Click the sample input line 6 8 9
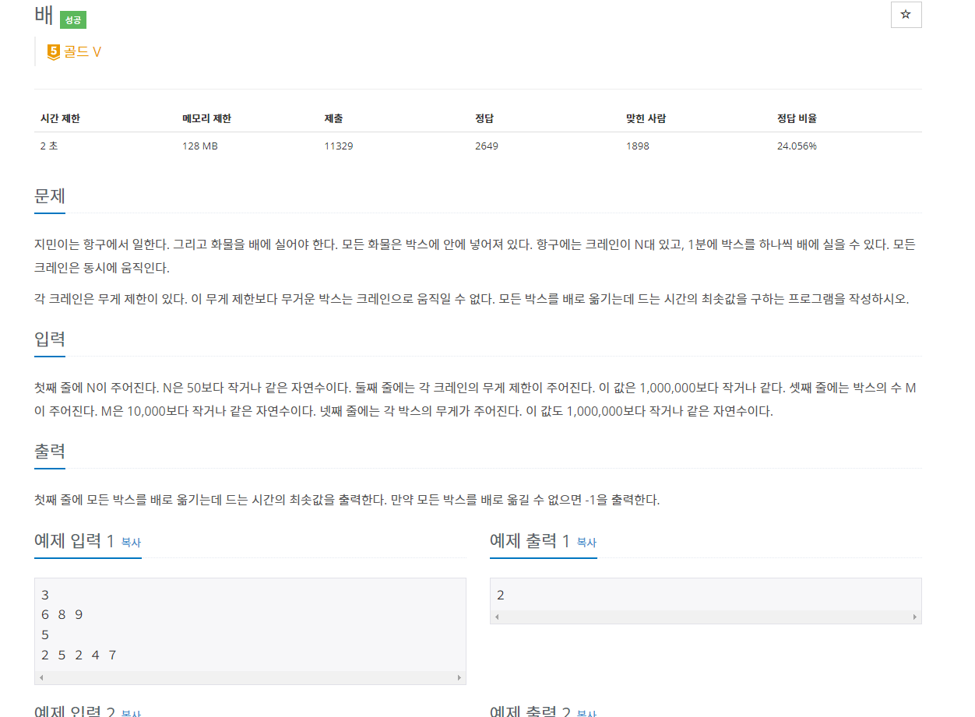The height and width of the screenshot is (717, 975). point(62,615)
